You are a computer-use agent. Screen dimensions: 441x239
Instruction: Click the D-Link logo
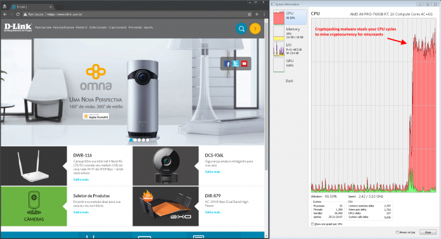(18, 27)
